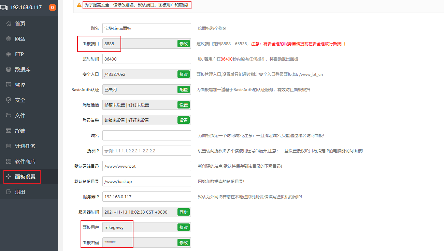Open the terminal icon for 终端
This screenshot has width=444, height=251.
9,131
